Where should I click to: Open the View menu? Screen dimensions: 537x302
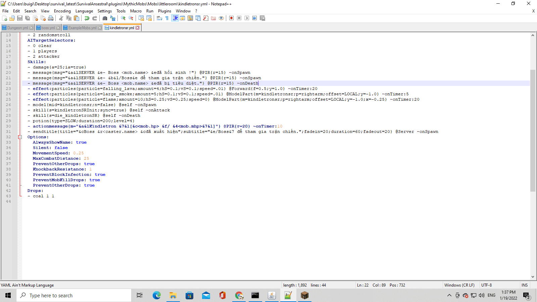click(45, 11)
